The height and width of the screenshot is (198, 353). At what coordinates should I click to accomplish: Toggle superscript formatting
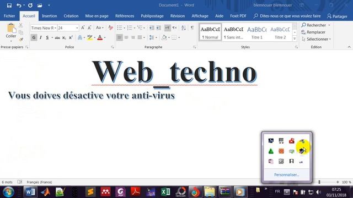click(x=71, y=37)
